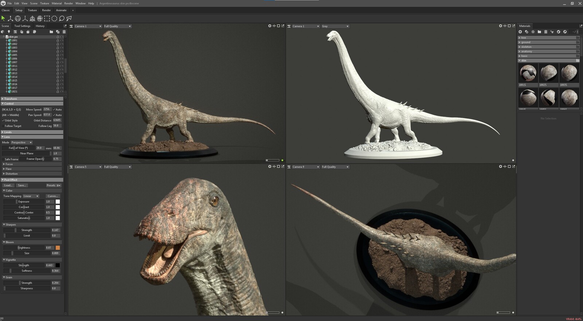
Task: Select the green arrow selection tool
Action: pyautogui.click(x=3, y=18)
